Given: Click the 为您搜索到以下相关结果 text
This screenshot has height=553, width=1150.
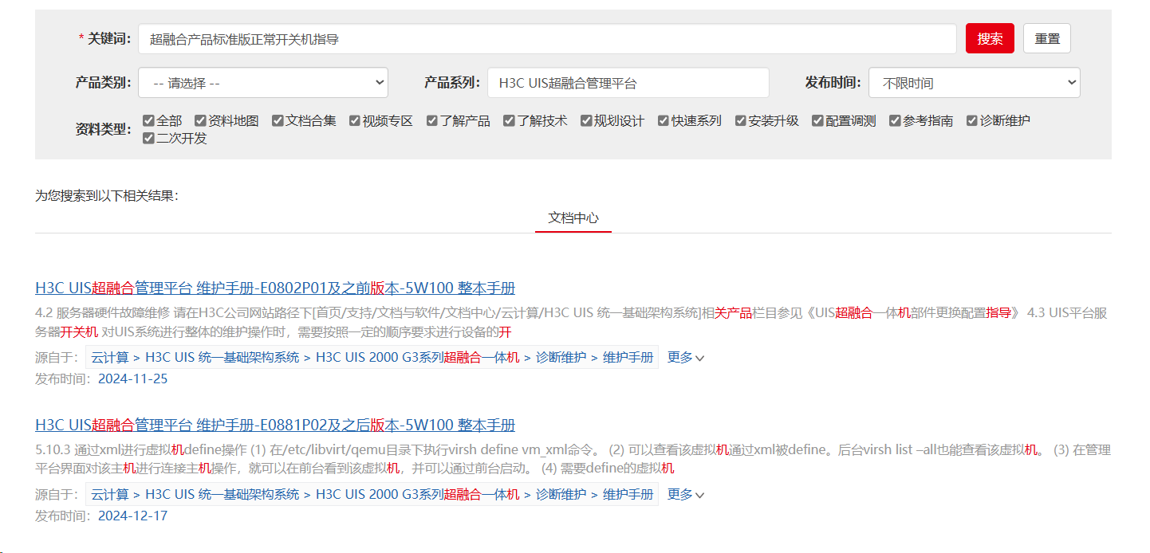Looking at the screenshot, I should point(107,195).
